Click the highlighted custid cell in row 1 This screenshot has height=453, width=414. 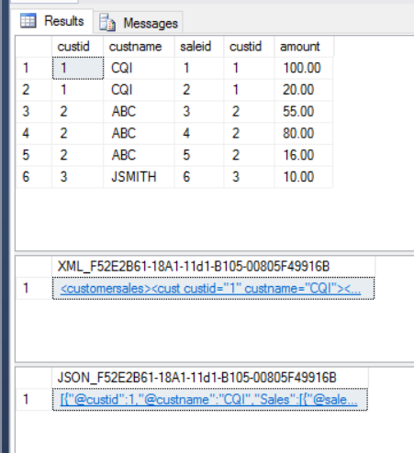tap(78, 68)
